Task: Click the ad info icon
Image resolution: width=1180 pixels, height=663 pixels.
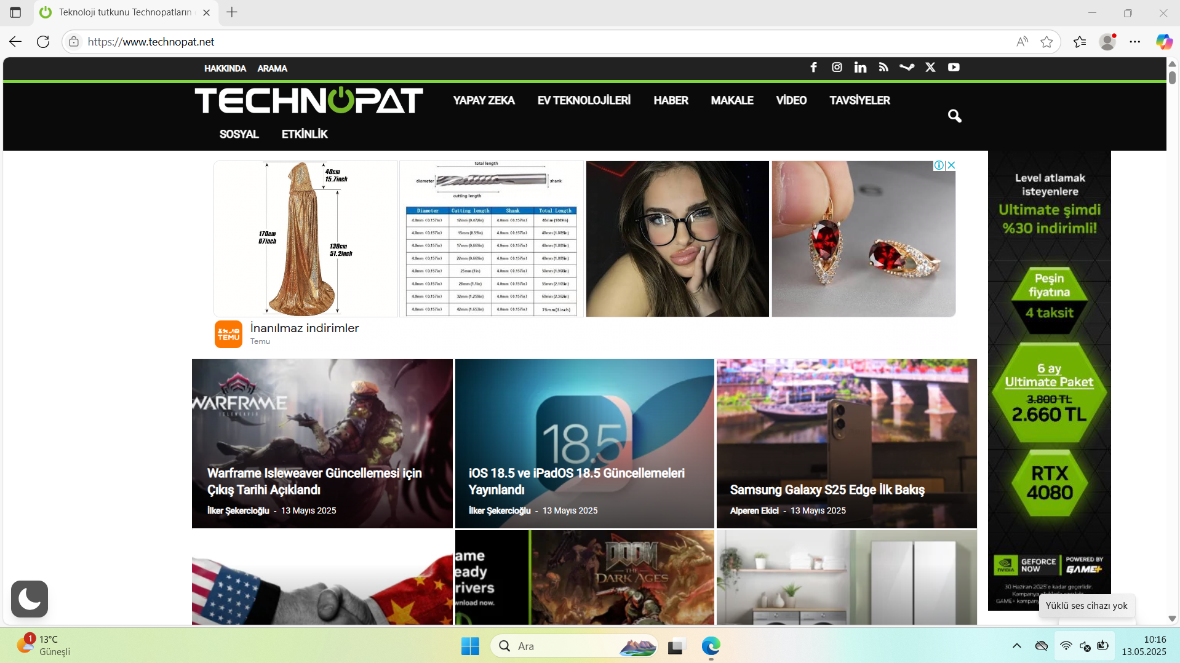Action: pos(939,165)
